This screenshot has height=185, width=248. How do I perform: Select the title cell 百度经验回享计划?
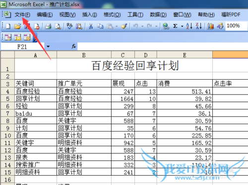point(135,65)
